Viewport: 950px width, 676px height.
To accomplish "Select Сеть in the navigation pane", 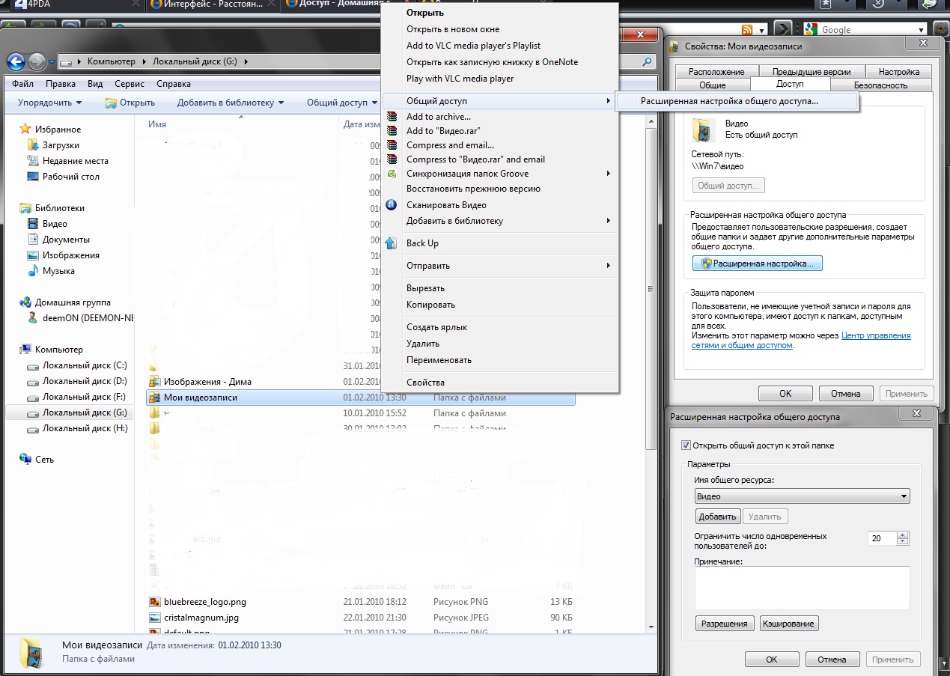I will (x=44, y=460).
